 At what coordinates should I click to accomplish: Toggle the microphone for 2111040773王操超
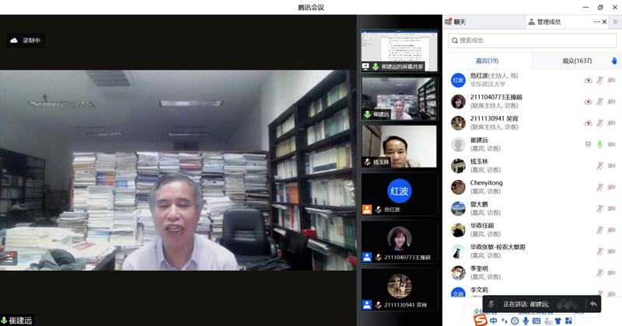(599, 101)
